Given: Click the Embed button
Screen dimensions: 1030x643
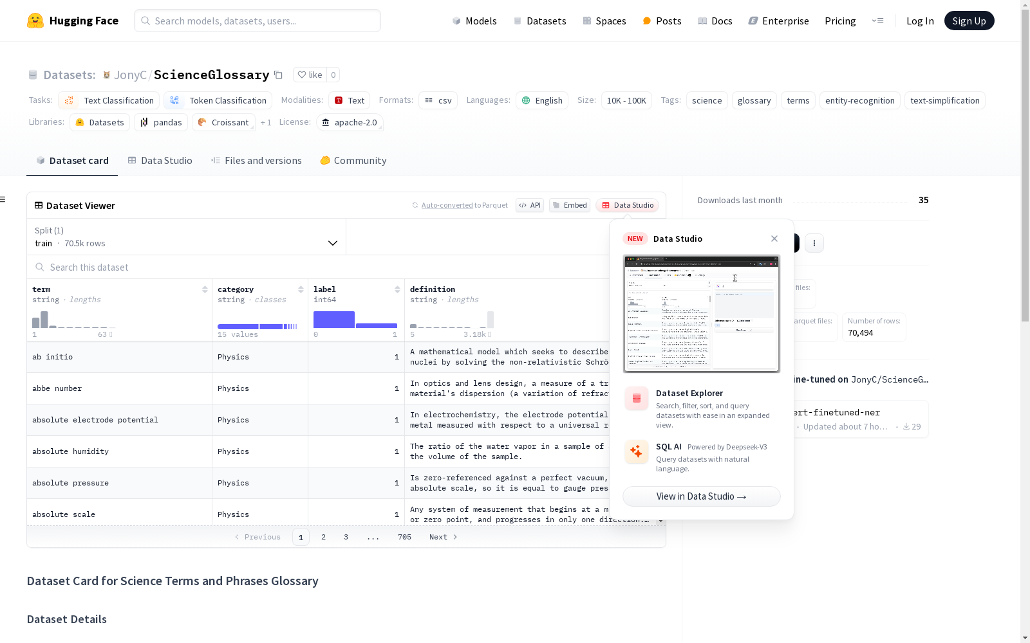Looking at the screenshot, I should [570, 205].
